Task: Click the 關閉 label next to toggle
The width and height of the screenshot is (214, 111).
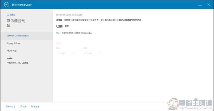Action: click(67, 26)
